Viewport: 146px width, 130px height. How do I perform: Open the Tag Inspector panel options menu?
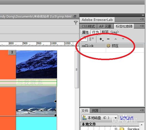point(142,26)
